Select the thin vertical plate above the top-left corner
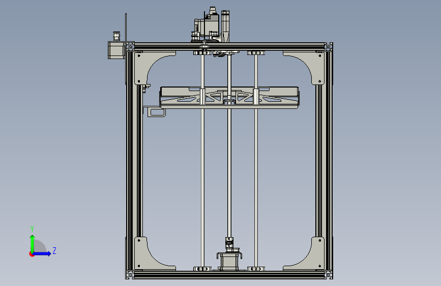This screenshot has width=441, height=286. [x=126, y=27]
